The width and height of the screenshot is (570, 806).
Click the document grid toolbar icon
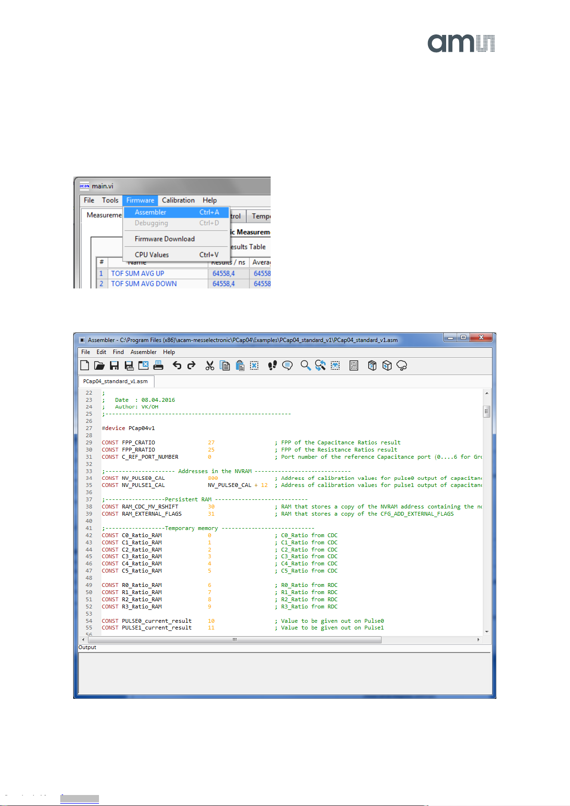[x=354, y=366]
